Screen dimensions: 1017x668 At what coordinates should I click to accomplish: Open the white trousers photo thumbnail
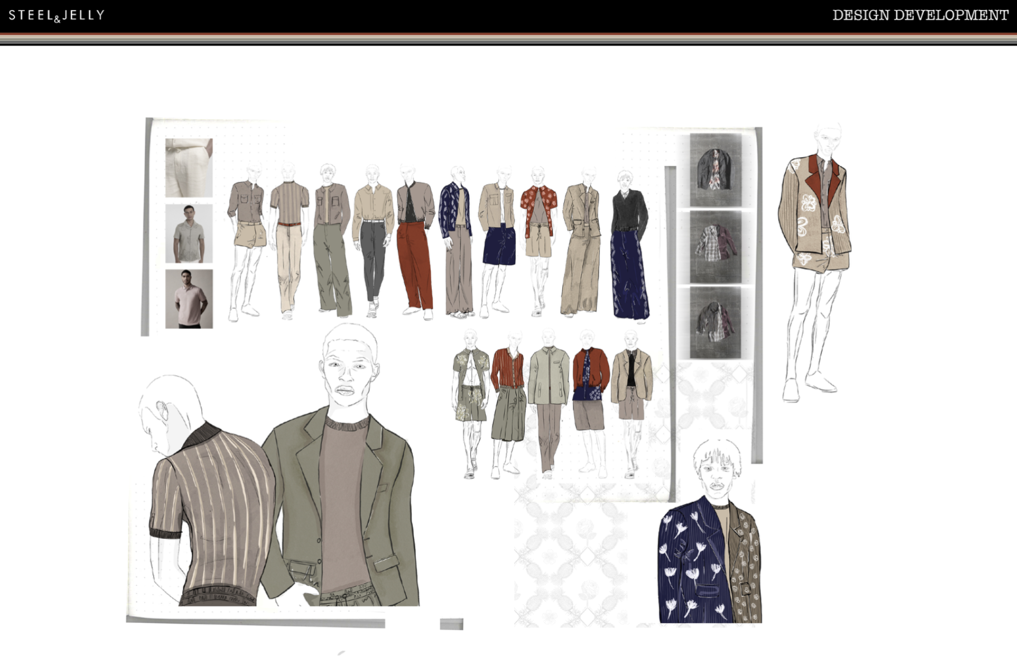click(x=189, y=168)
